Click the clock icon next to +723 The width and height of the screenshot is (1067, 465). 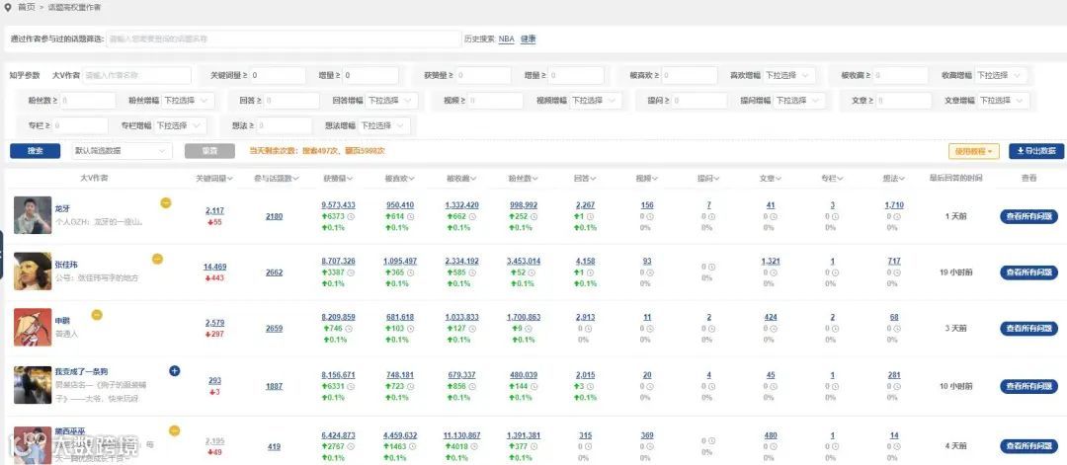click(411, 386)
